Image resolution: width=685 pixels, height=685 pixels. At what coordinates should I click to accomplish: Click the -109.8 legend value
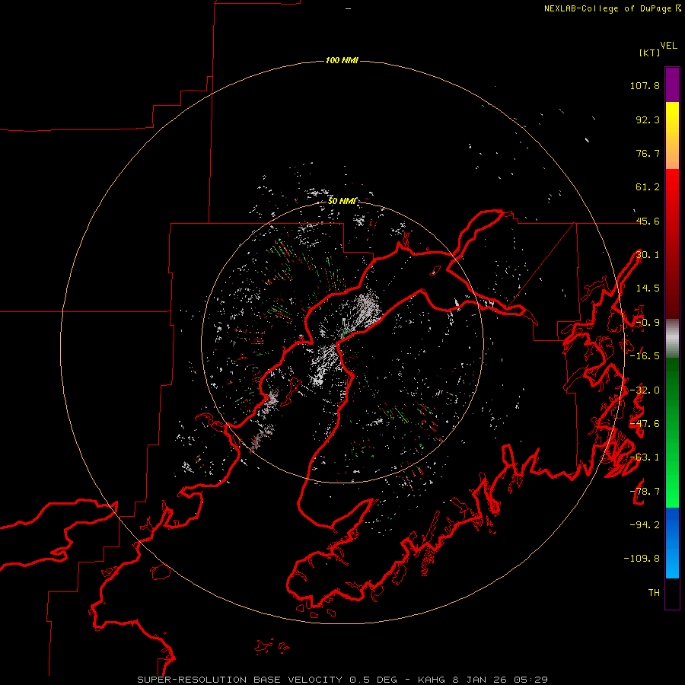(642, 559)
